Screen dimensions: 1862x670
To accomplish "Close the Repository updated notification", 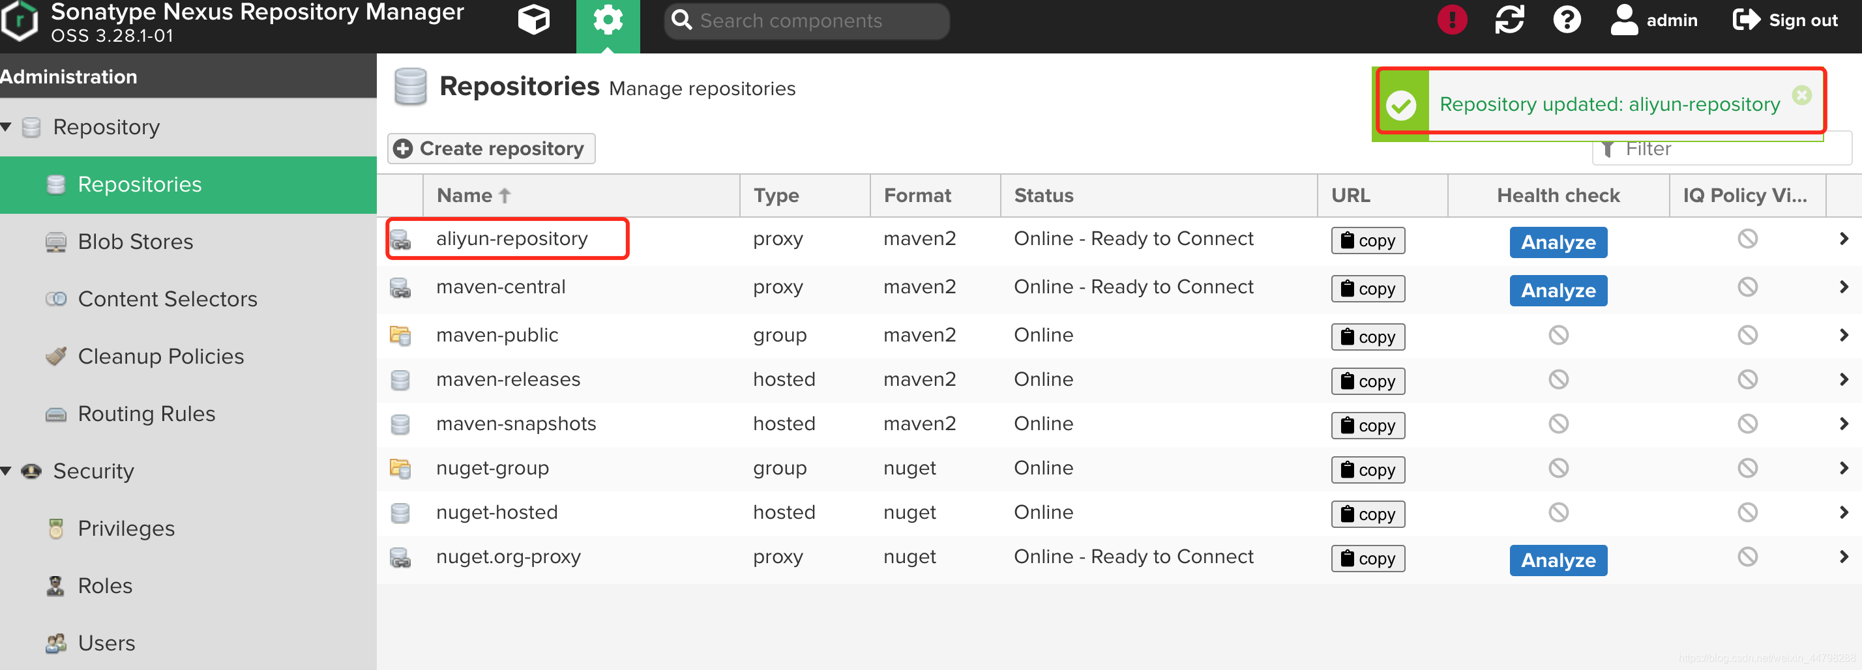I will tap(1802, 95).
